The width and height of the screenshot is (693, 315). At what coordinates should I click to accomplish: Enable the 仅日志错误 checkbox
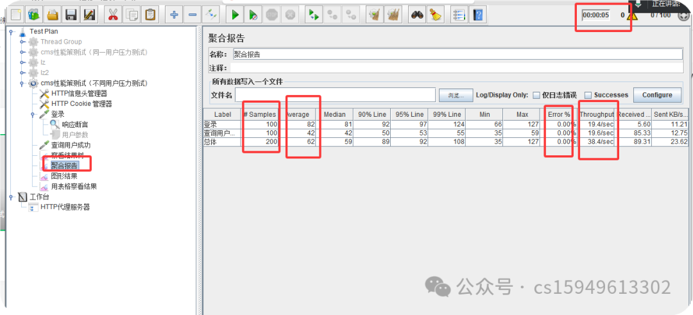click(536, 95)
